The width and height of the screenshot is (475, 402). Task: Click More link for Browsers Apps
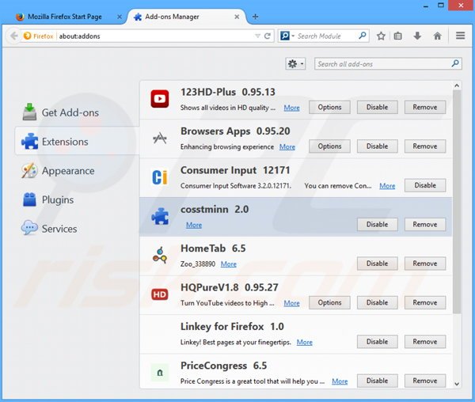[287, 147]
